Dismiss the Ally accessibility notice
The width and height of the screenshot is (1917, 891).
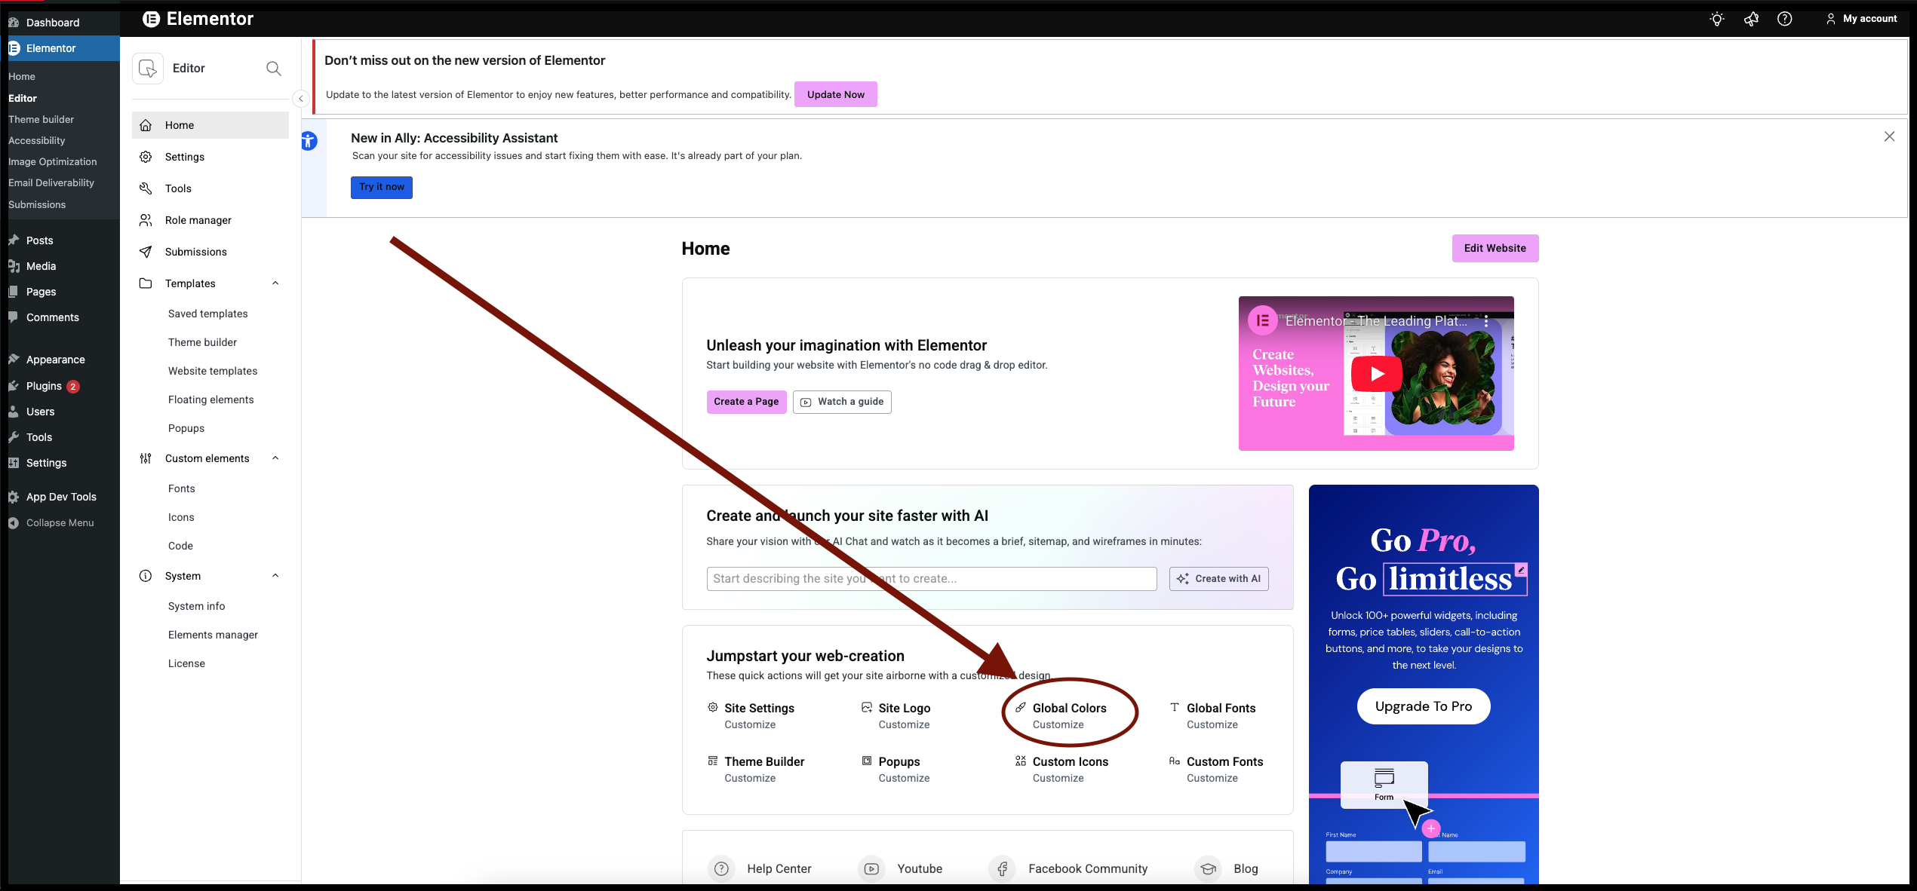tap(1888, 136)
